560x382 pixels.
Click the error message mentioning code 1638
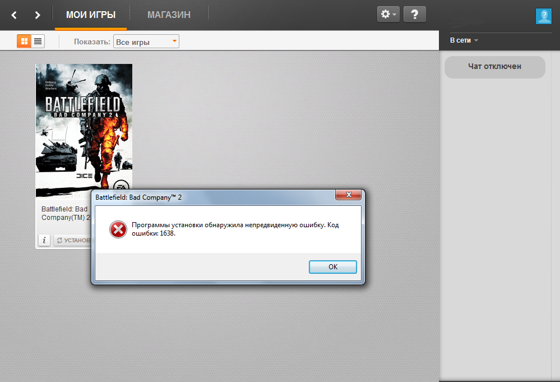coord(235,229)
